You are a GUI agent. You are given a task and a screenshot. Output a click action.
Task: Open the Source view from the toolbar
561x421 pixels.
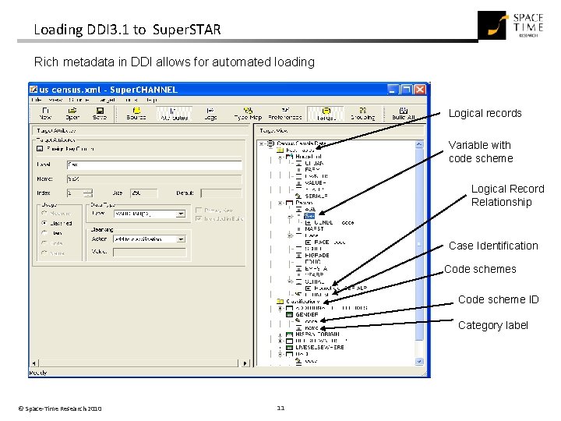tap(136, 113)
